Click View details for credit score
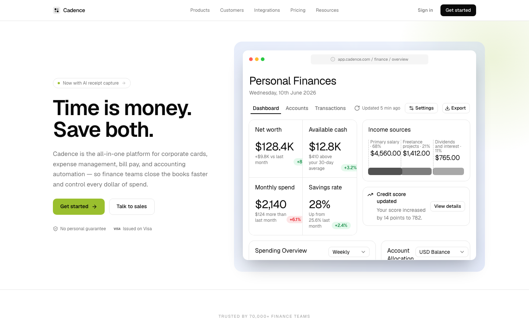Viewport: 529px width, 331px height. click(447, 206)
